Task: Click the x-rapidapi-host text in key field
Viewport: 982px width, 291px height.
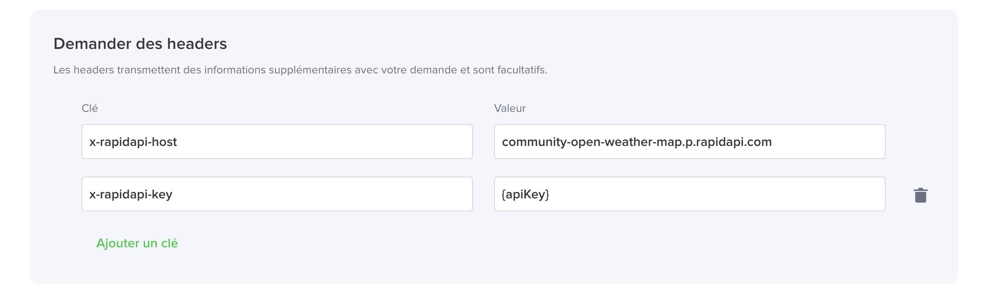Action: pyautogui.click(x=133, y=142)
